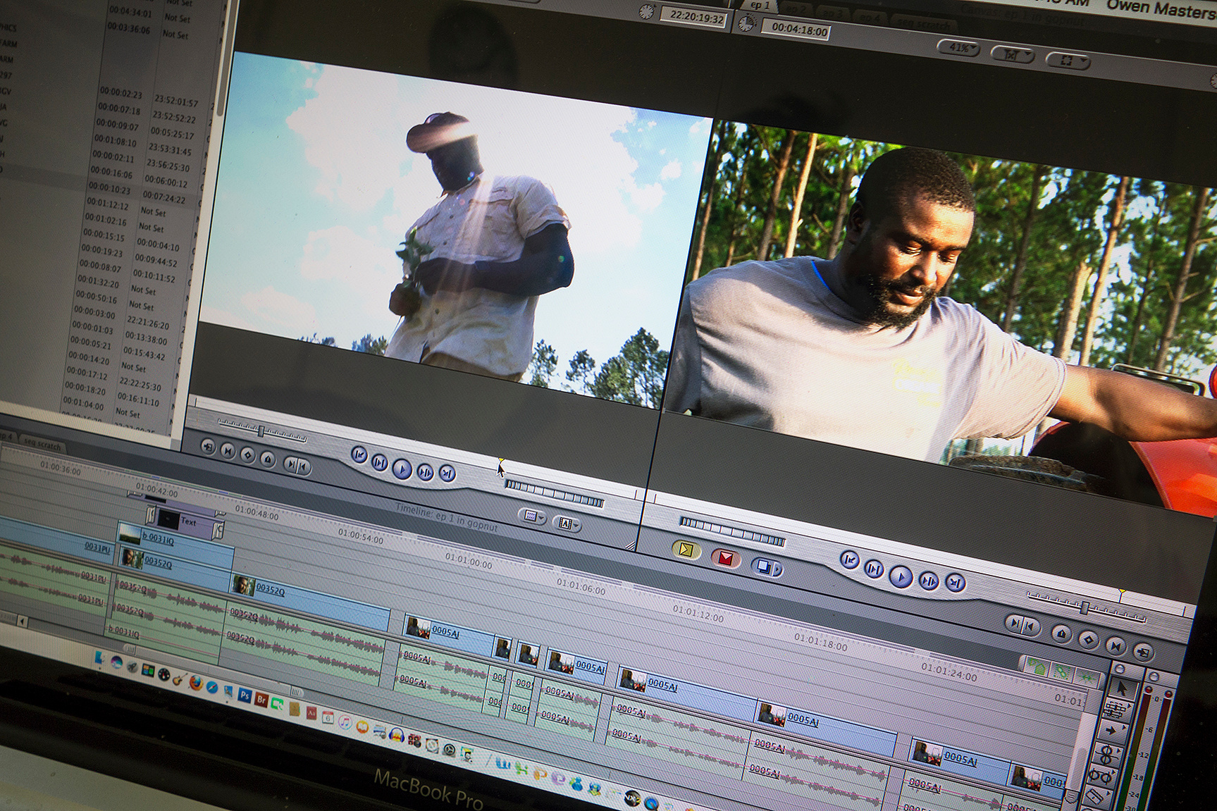The width and height of the screenshot is (1217, 811).
Task: Click the yellow Insert edit button
Action: pyautogui.click(x=685, y=550)
